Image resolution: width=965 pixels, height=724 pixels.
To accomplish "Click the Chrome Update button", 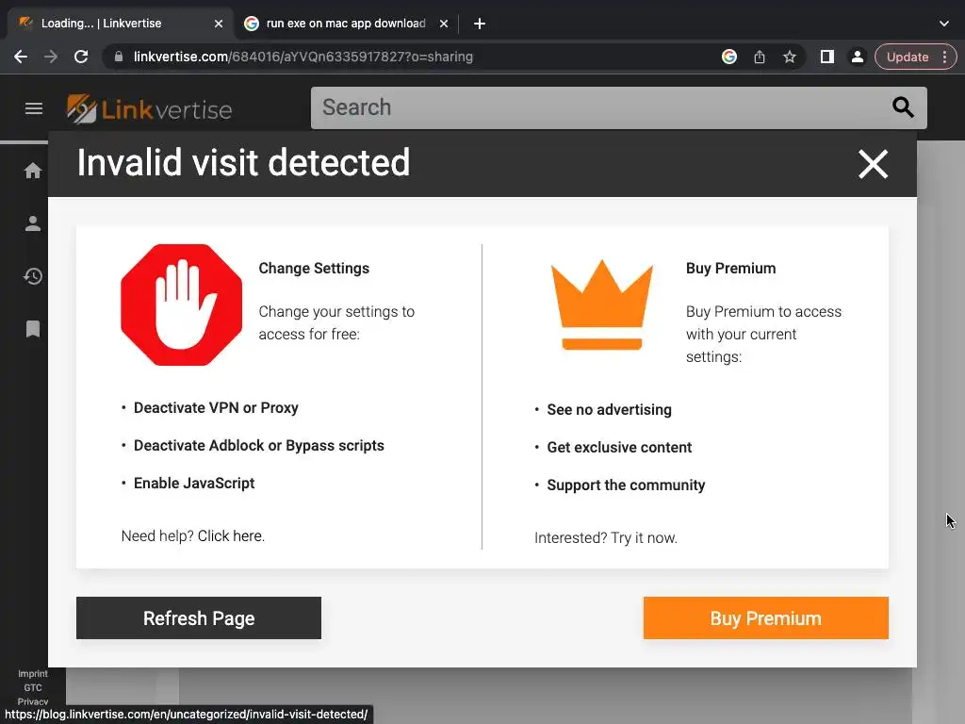I will pyautogui.click(x=908, y=57).
